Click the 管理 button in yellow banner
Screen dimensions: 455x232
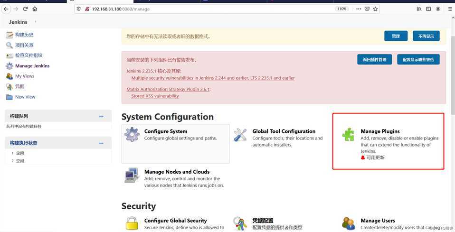[396, 36]
